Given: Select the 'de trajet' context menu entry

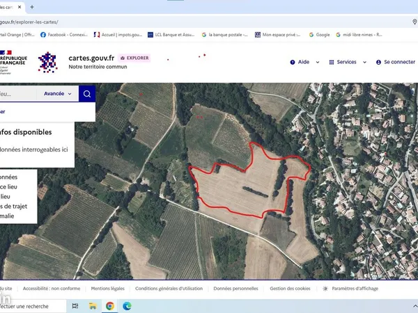Looking at the screenshot, I should point(14,207).
